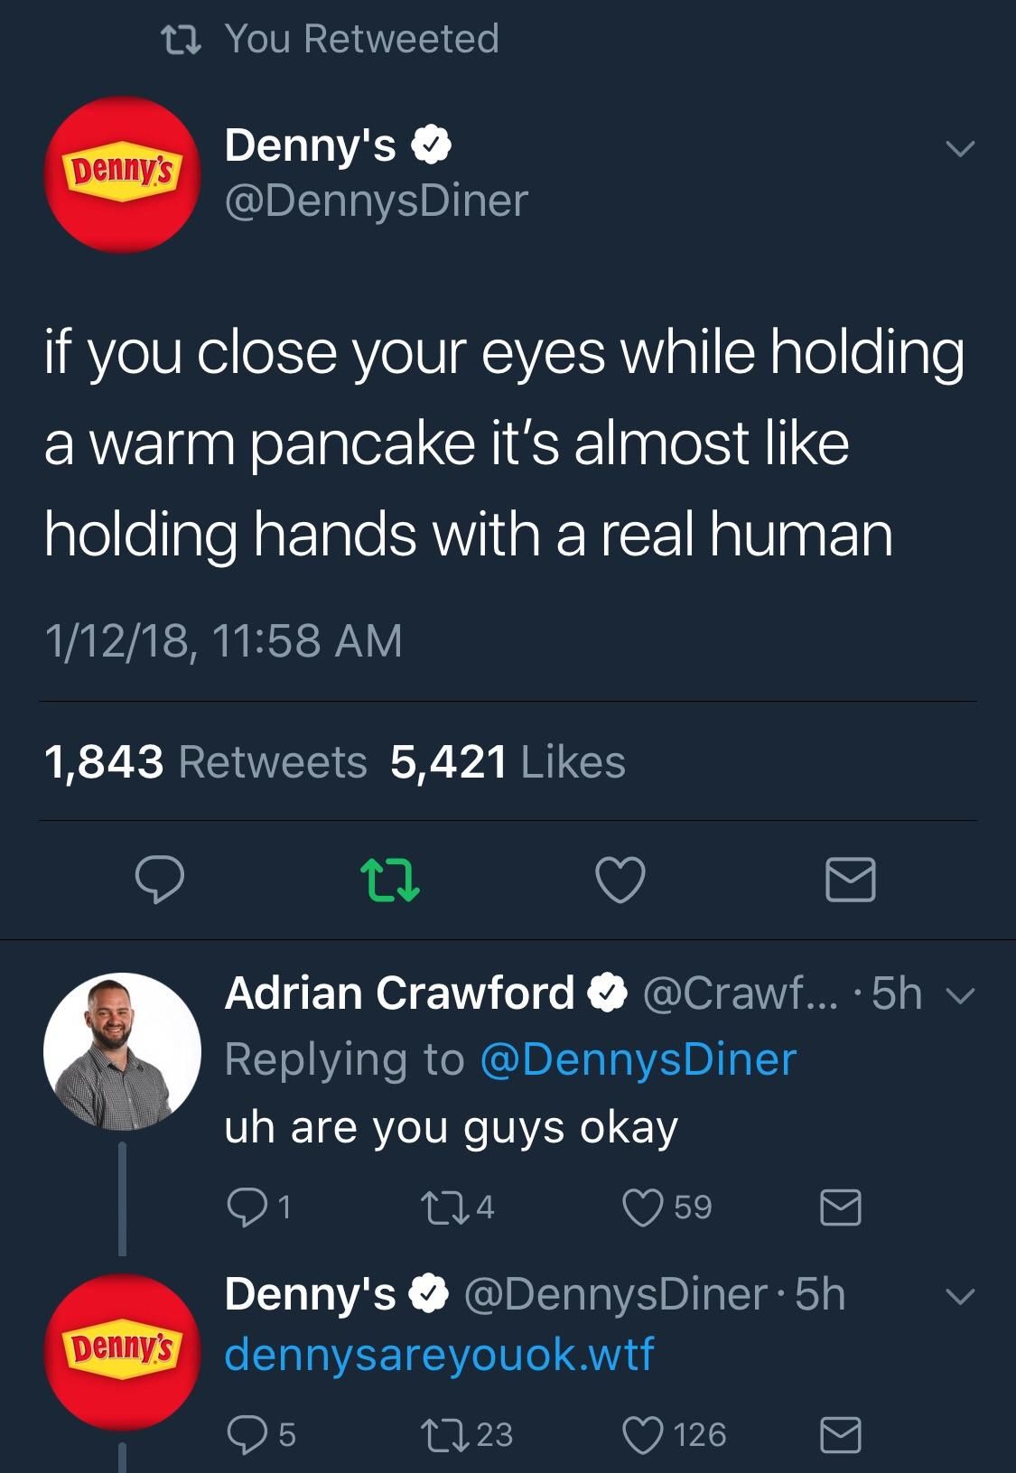Open the dennysareyouok.wtf link
1016x1473 pixels.
click(439, 1354)
